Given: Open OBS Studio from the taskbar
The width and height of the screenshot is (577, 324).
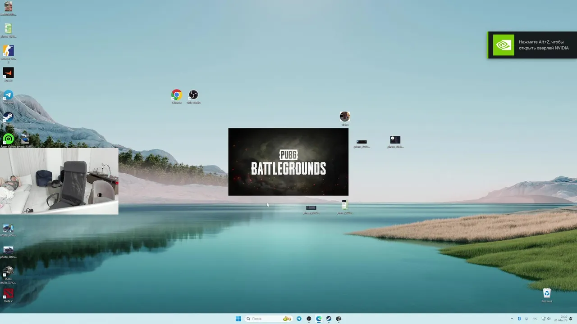Looking at the screenshot, I should pyautogui.click(x=309, y=319).
